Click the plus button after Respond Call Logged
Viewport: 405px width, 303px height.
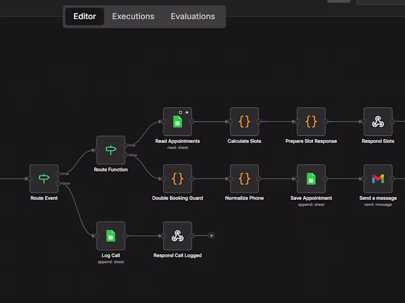click(x=211, y=235)
